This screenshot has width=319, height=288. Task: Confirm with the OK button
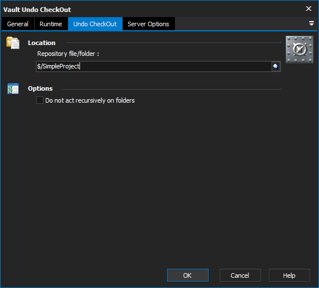[x=188, y=275]
